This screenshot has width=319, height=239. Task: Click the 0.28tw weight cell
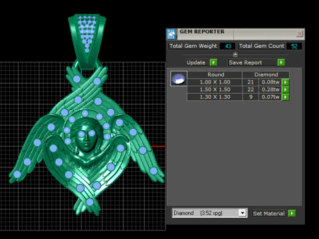tap(270, 90)
